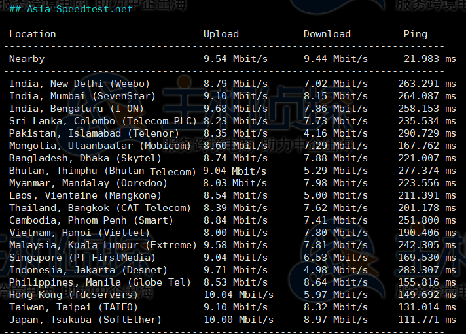Screen dimensions: 466x334
Task: Click Vientaine download '5.00 Mbit/s'
Action: coord(336,196)
